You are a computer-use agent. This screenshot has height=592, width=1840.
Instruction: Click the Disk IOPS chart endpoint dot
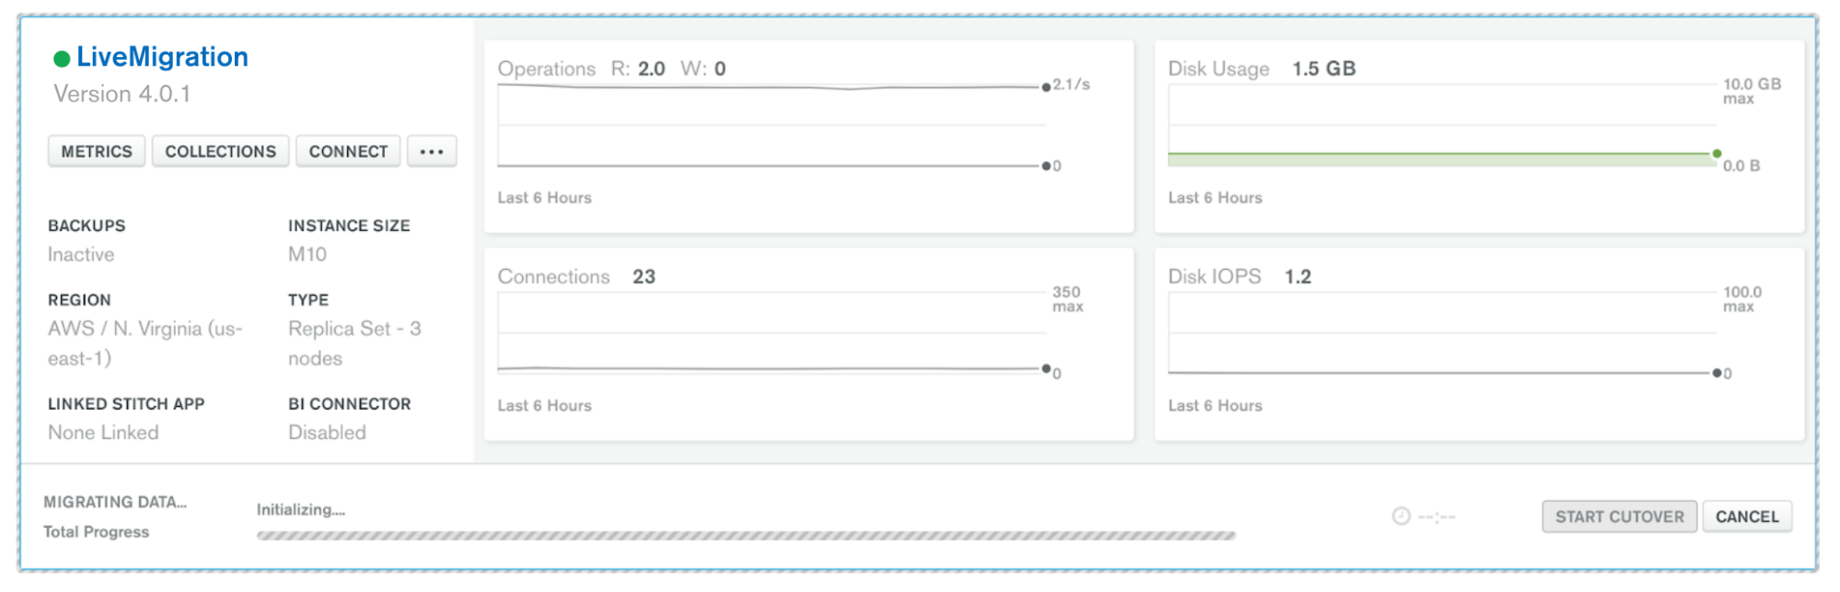point(1717,373)
